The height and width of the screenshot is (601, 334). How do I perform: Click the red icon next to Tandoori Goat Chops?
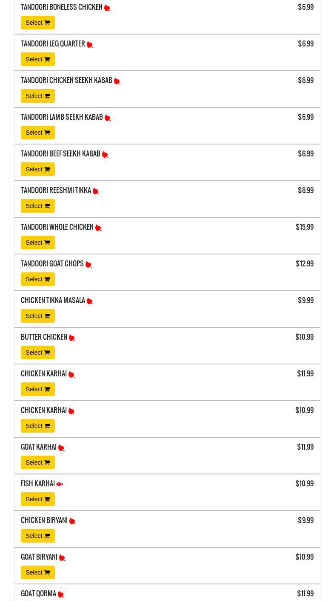point(88,264)
